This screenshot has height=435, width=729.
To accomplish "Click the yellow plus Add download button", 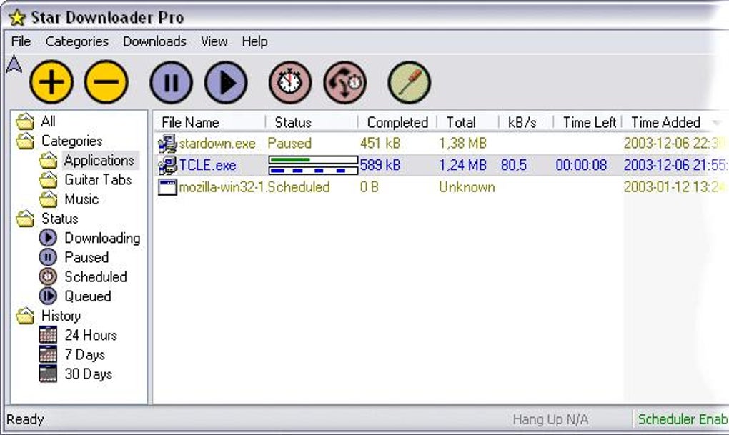I will [x=51, y=82].
